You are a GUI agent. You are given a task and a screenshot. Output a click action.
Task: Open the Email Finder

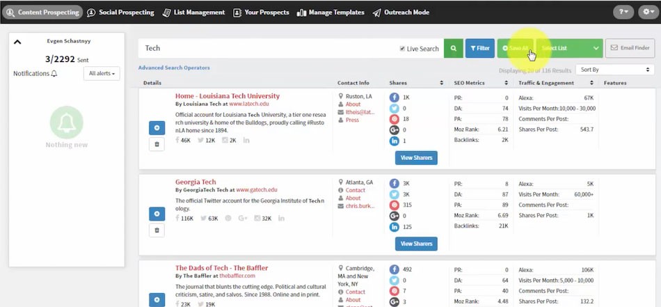(x=630, y=48)
